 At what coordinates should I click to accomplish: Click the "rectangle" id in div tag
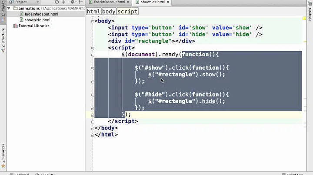153,41
